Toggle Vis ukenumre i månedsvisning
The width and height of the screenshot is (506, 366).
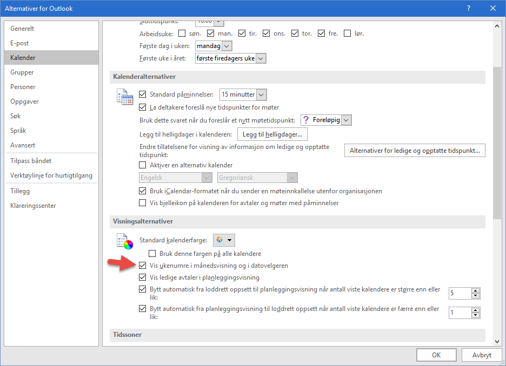142,266
